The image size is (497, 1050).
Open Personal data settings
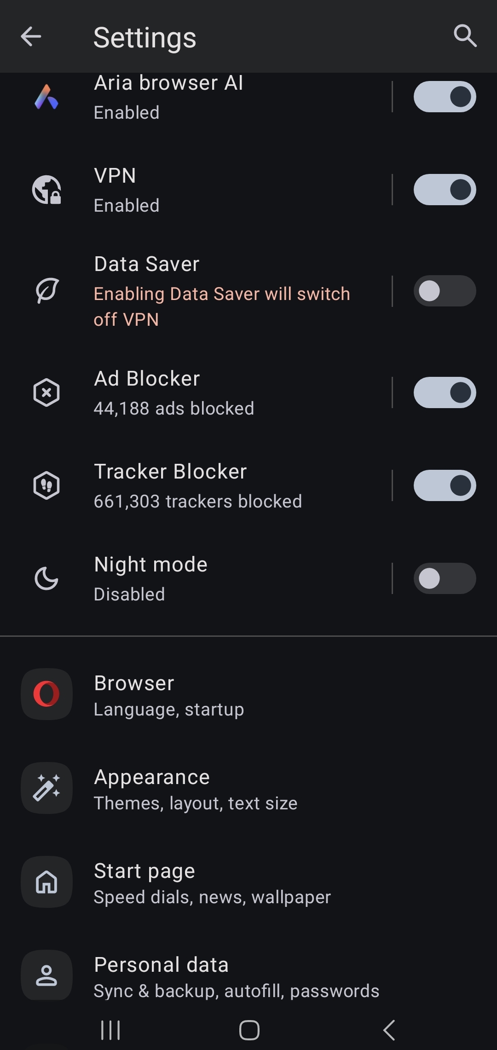tap(236, 976)
